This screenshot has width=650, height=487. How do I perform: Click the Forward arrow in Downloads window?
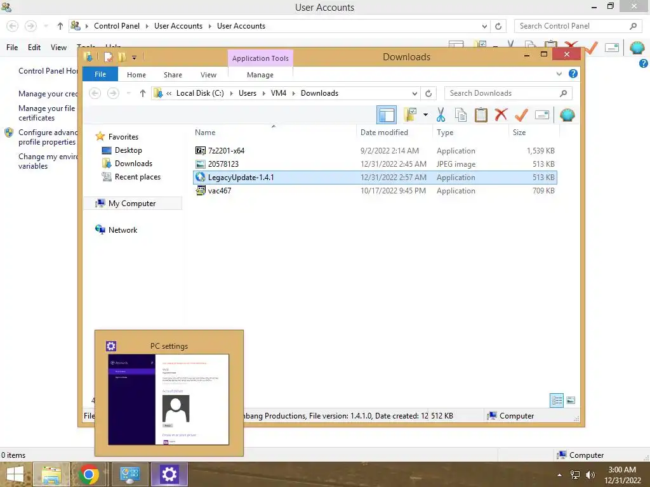(113, 93)
